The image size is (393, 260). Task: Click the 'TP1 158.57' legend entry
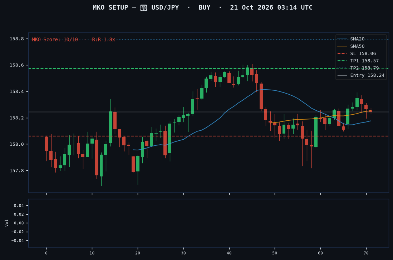358,61
